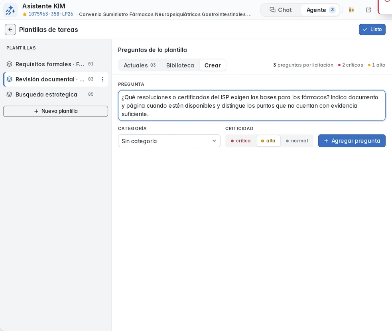Click the Convenio Suministro Fármacos tender title
Viewport: 392px width, 331px height.
tap(165, 14)
